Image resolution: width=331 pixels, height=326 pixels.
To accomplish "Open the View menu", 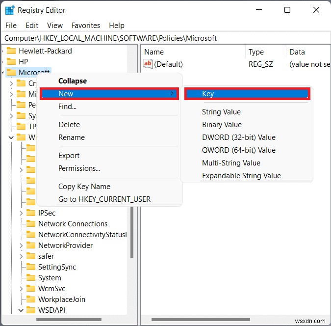I will 55,26.
